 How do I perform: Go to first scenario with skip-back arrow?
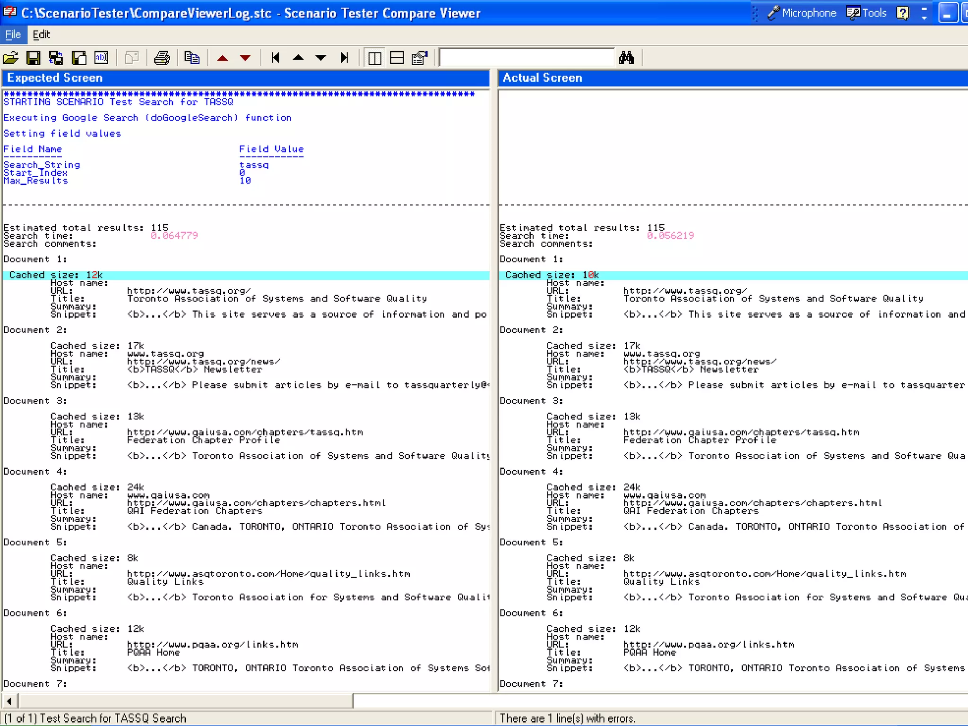(x=276, y=58)
